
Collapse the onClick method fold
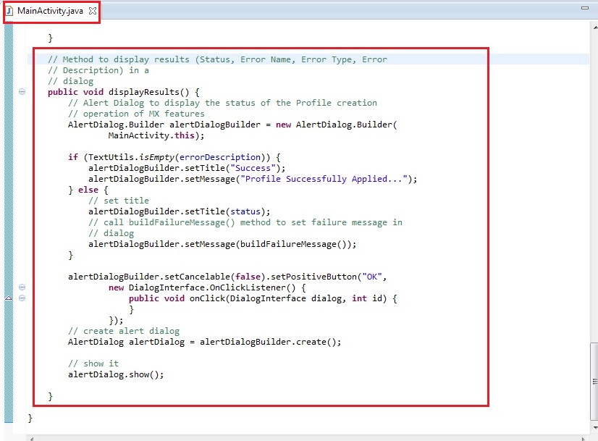(x=22, y=298)
